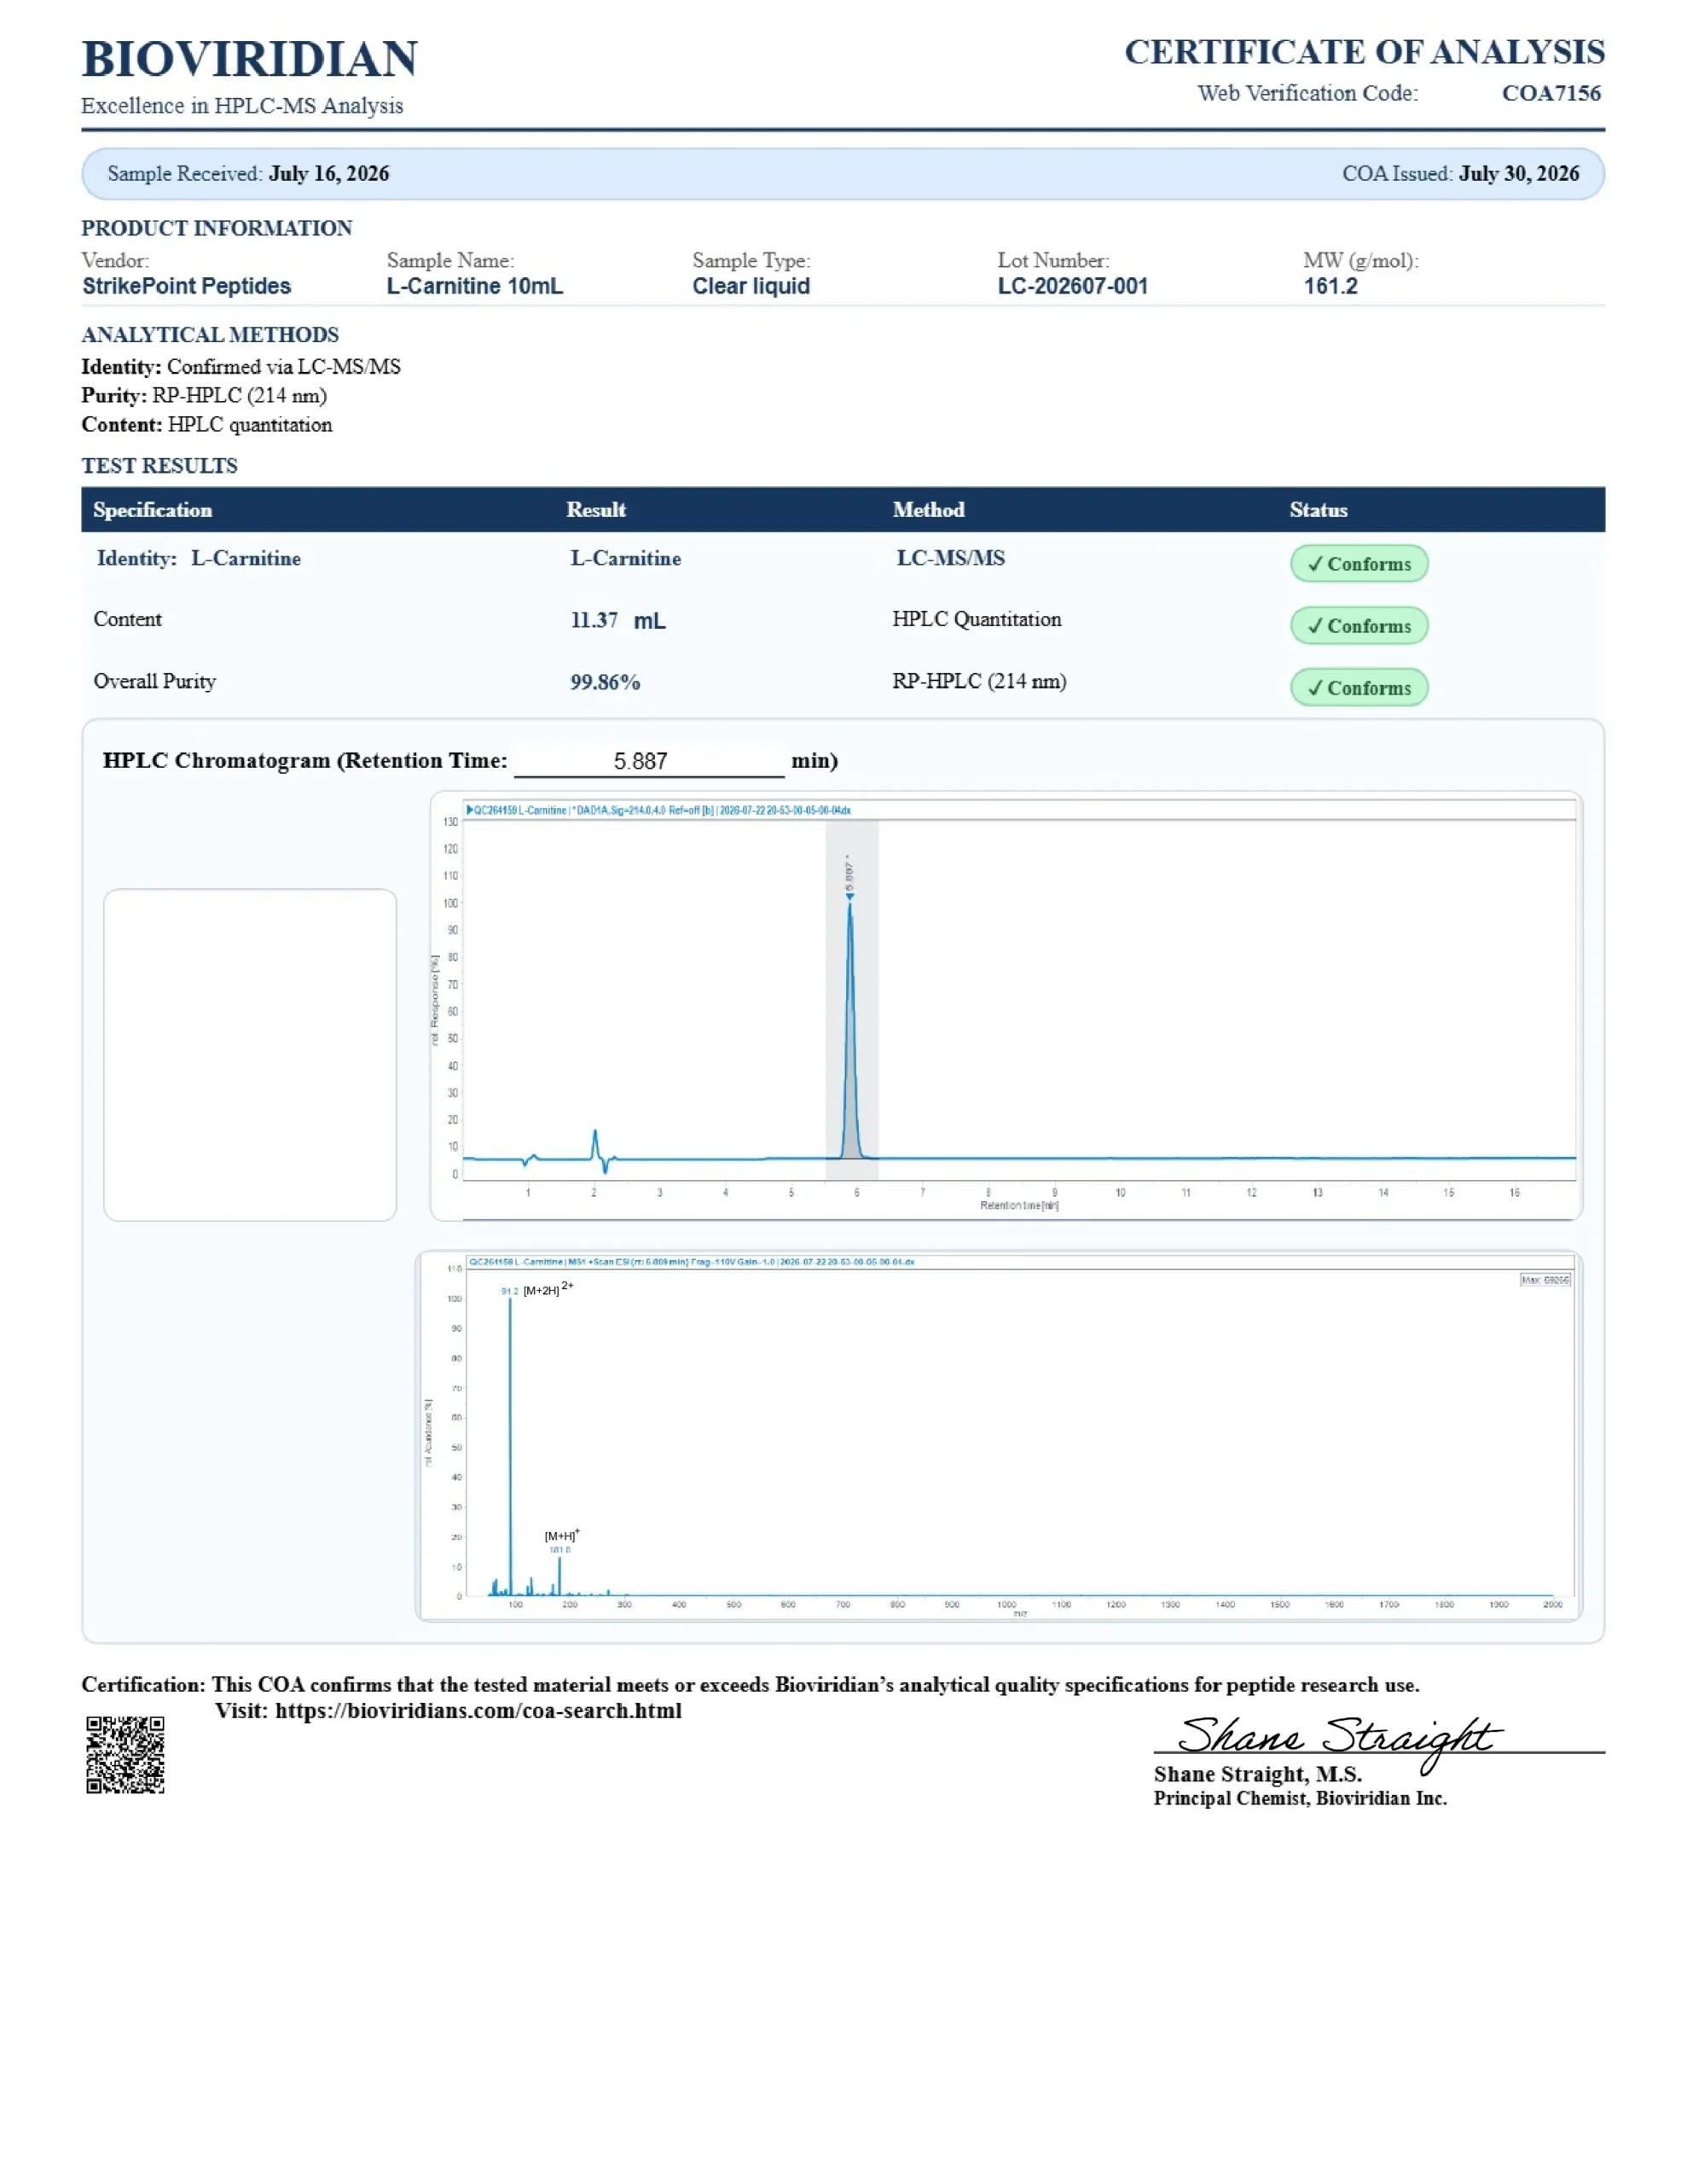
Task: Click the Max value box in mass spectrum
Action: pos(1545,1280)
